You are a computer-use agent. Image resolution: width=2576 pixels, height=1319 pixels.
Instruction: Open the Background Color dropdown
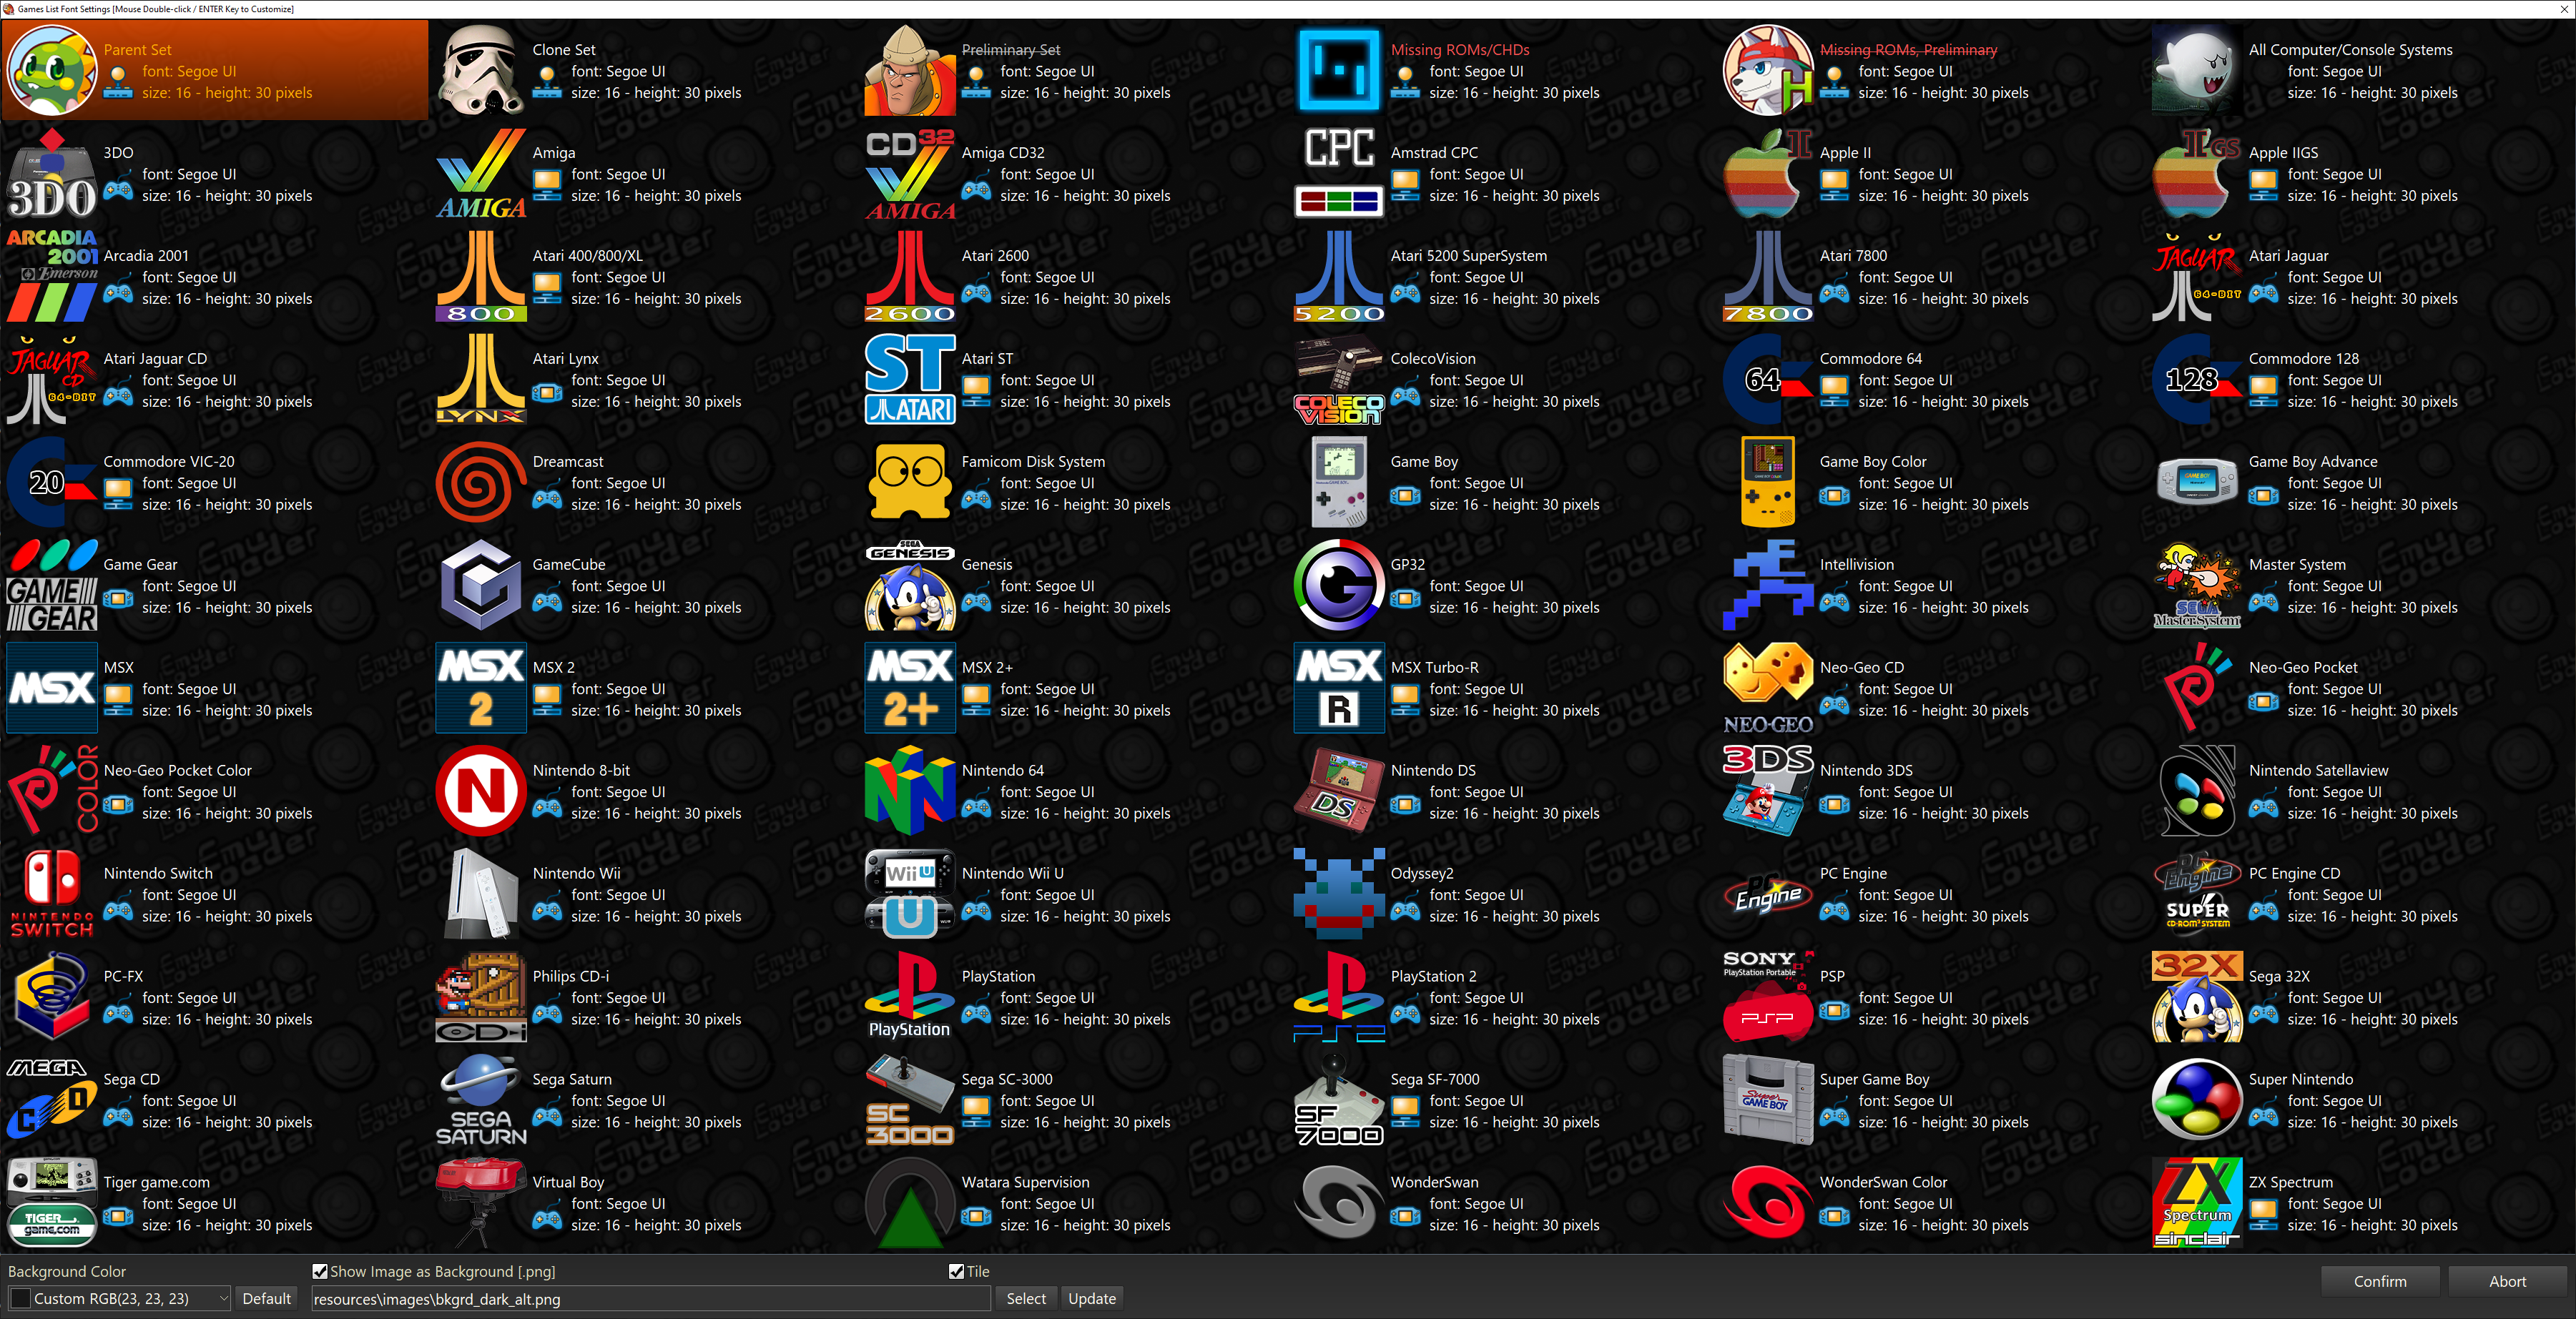223,1298
